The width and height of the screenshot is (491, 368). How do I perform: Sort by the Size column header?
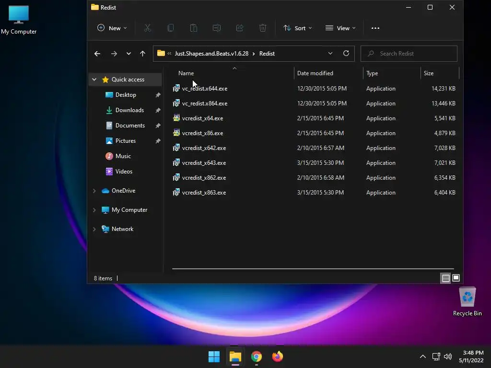440,73
